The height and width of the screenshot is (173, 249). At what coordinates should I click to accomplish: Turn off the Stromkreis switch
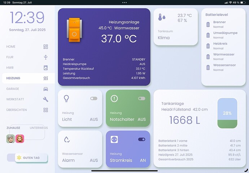(x=141, y=139)
